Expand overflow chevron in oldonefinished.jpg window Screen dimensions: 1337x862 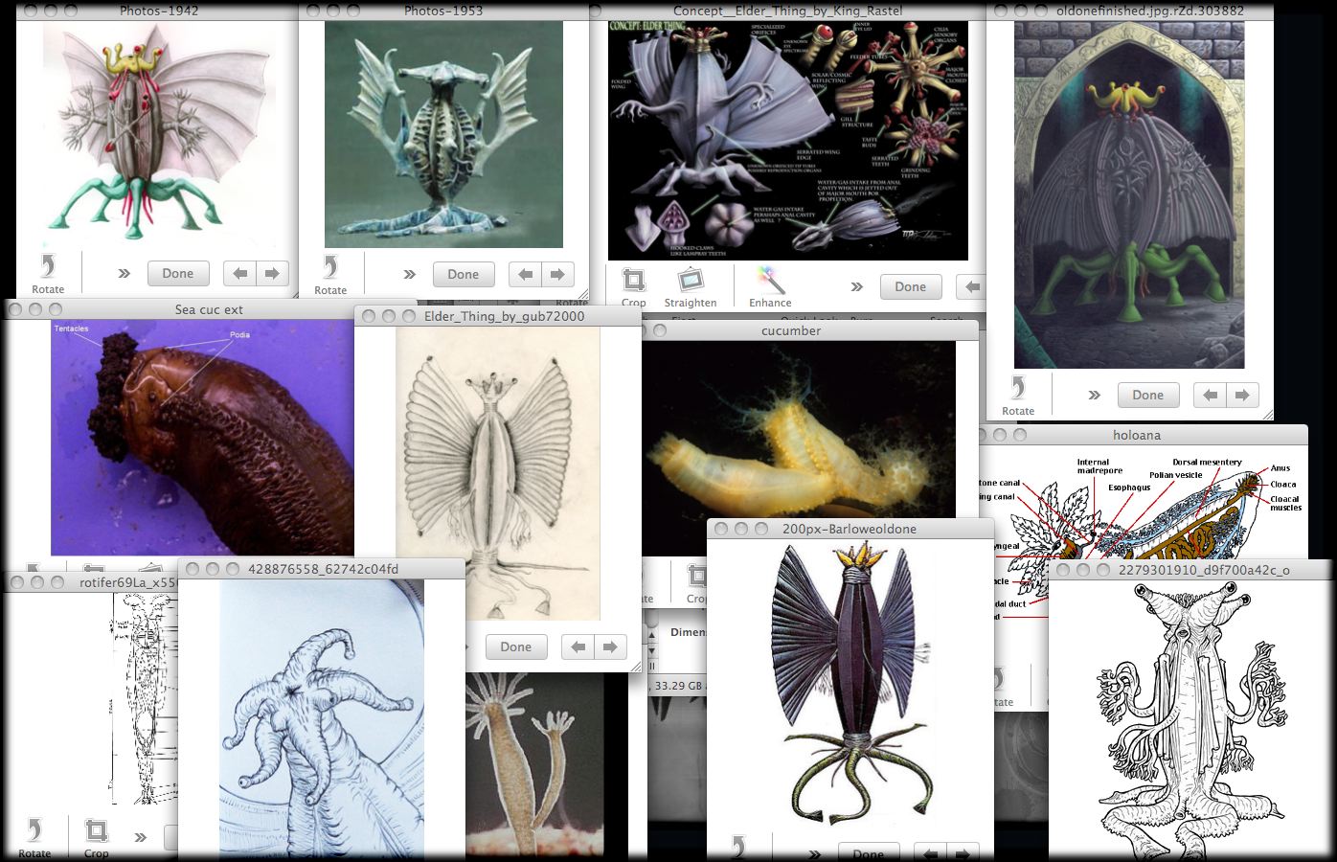pyautogui.click(x=1094, y=395)
